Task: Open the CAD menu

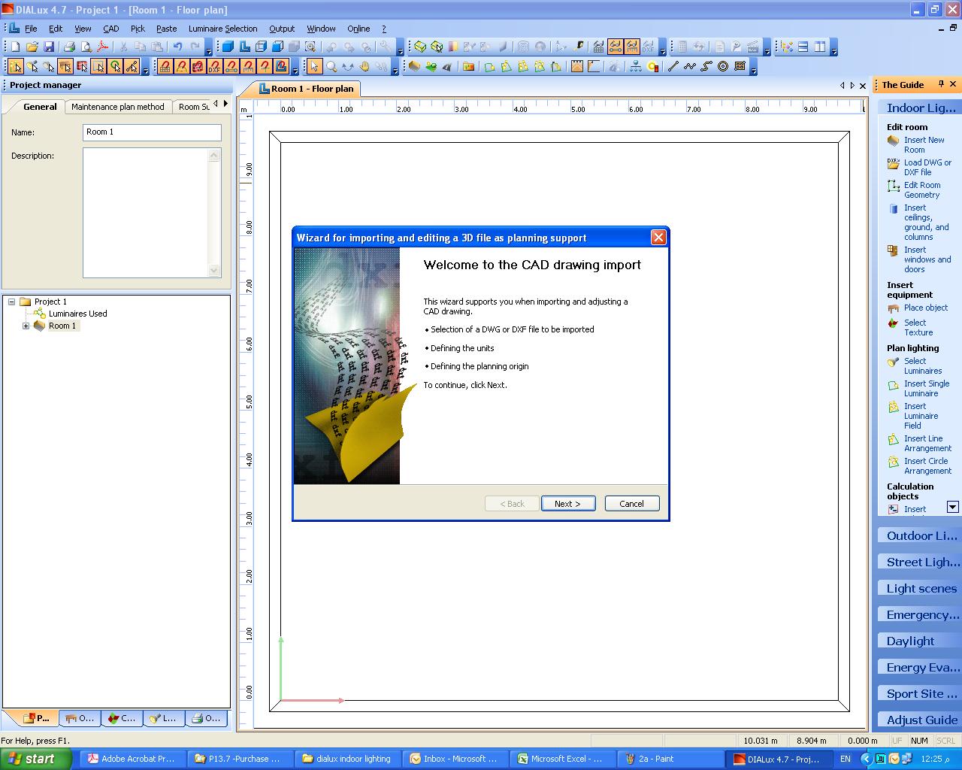Action: 110,29
